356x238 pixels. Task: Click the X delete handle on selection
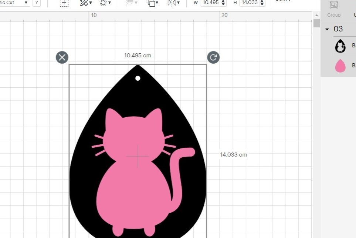[62, 57]
